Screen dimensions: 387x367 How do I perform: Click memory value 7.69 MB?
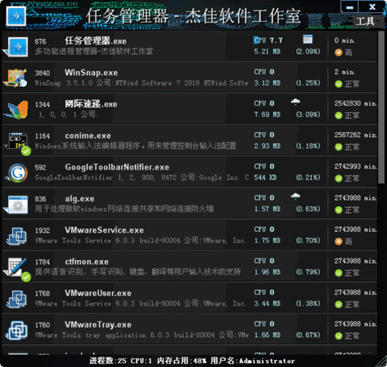click(x=267, y=115)
